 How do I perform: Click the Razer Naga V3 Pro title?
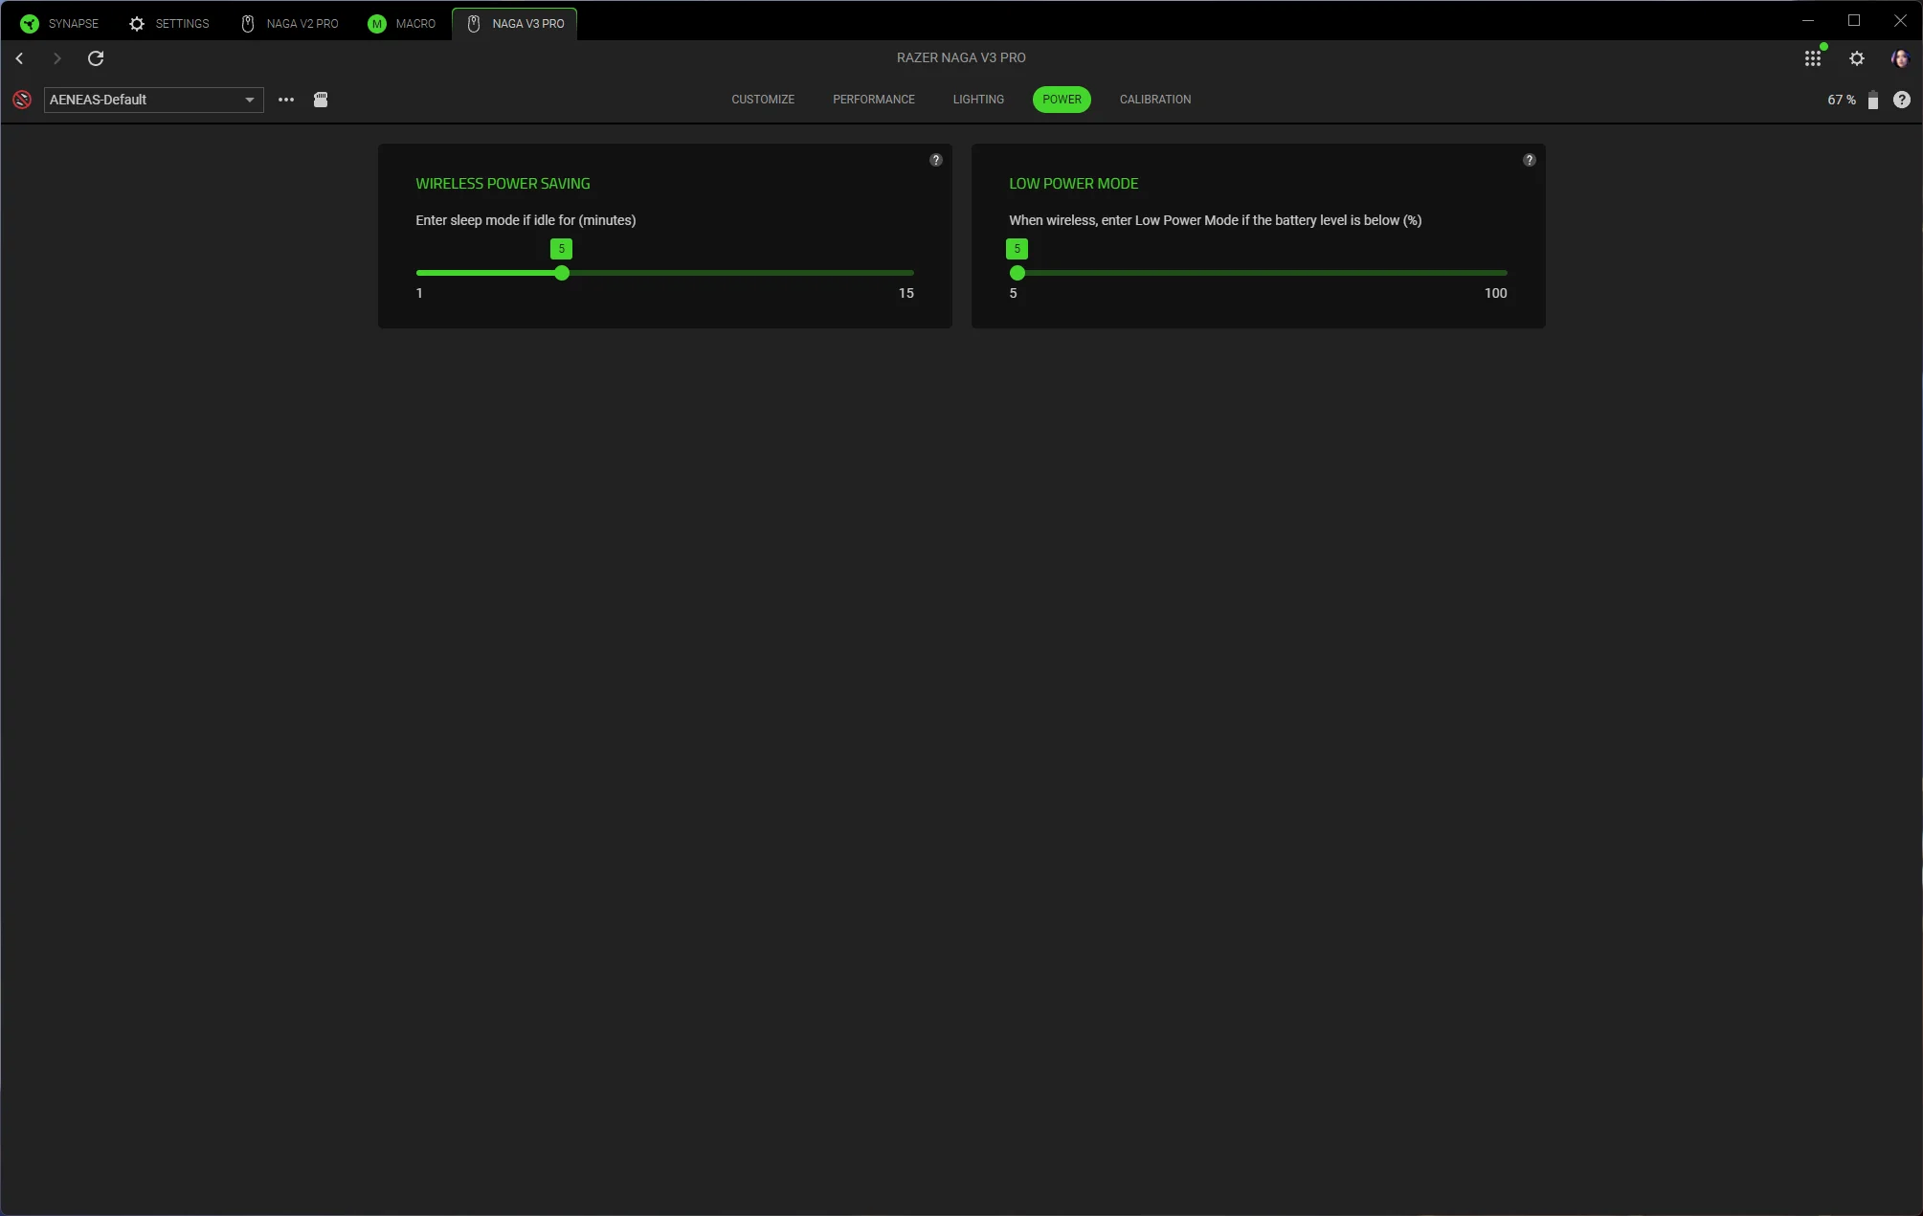tap(961, 57)
